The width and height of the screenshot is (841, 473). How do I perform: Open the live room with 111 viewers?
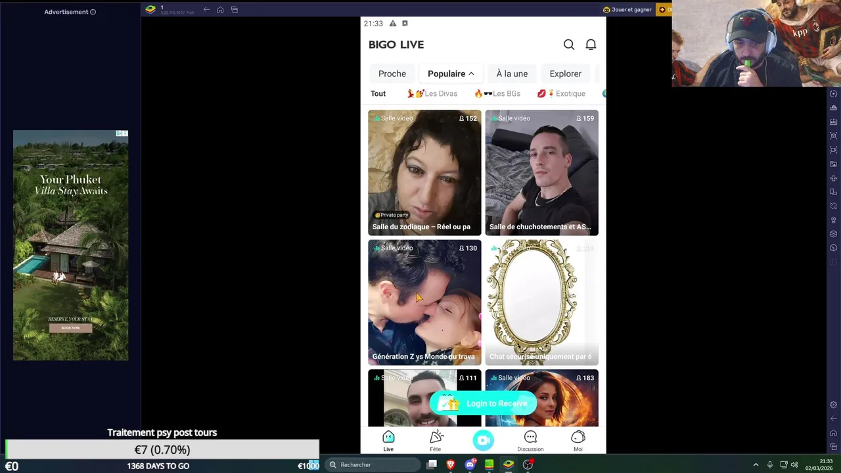point(424,398)
